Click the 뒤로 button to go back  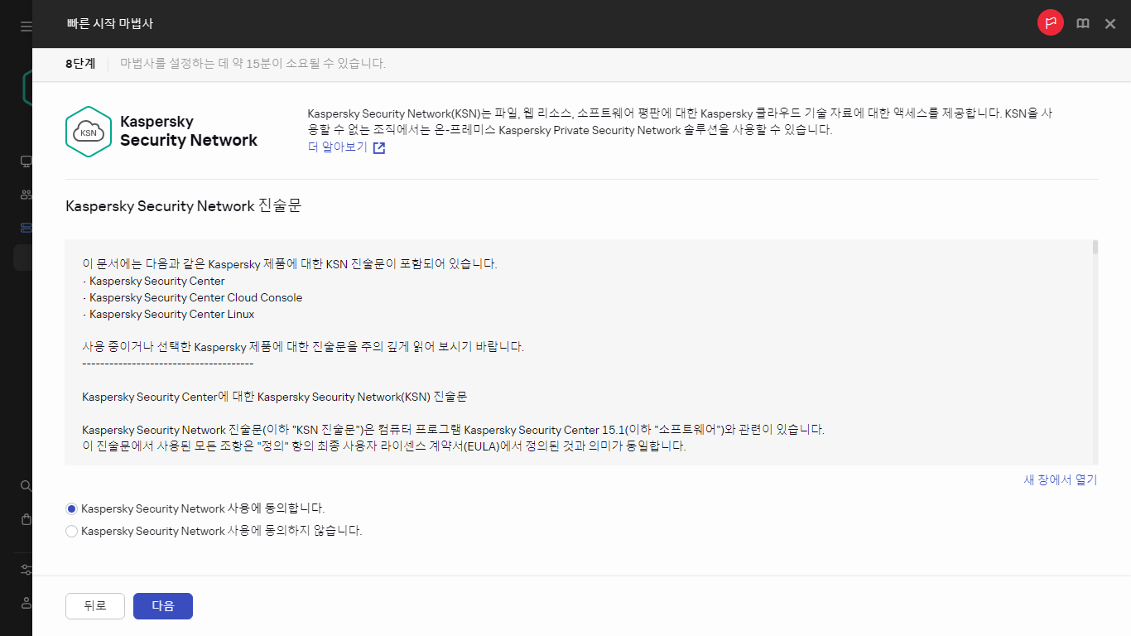pyautogui.click(x=94, y=605)
